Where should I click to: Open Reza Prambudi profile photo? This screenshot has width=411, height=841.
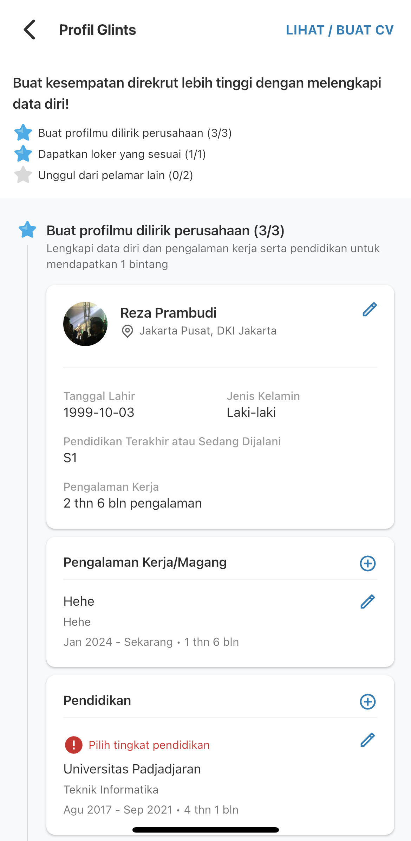[85, 324]
